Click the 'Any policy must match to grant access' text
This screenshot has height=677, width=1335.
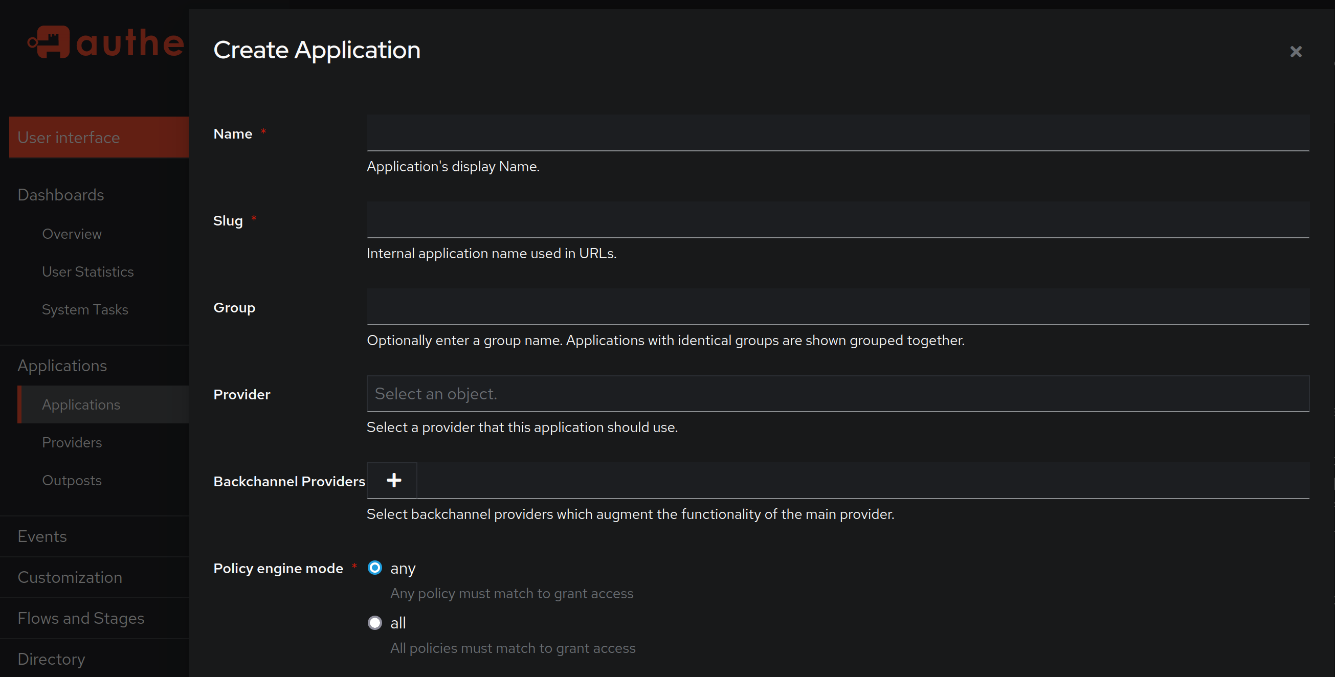click(x=511, y=594)
